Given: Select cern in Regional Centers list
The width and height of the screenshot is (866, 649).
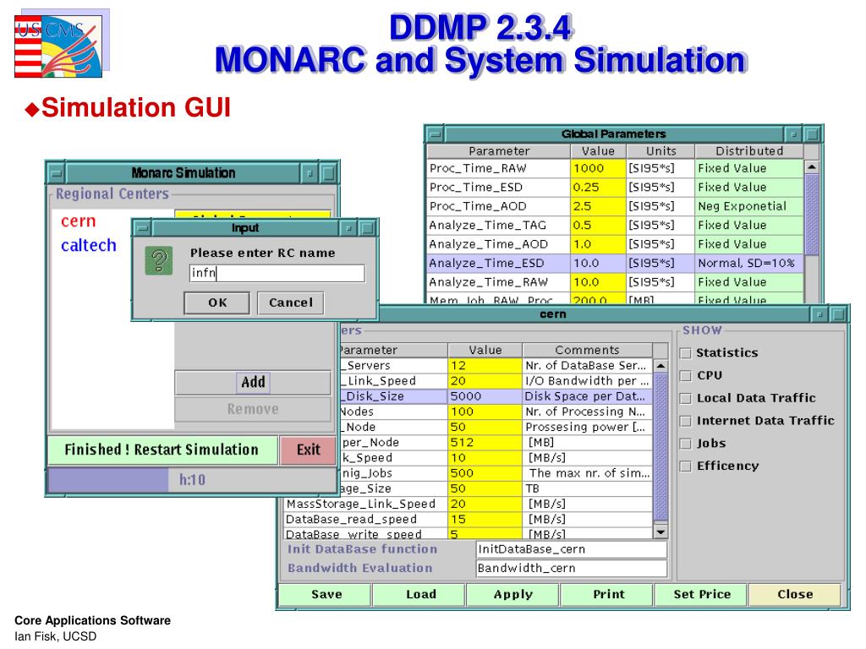Looking at the screenshot, I should tap(78, 221).
